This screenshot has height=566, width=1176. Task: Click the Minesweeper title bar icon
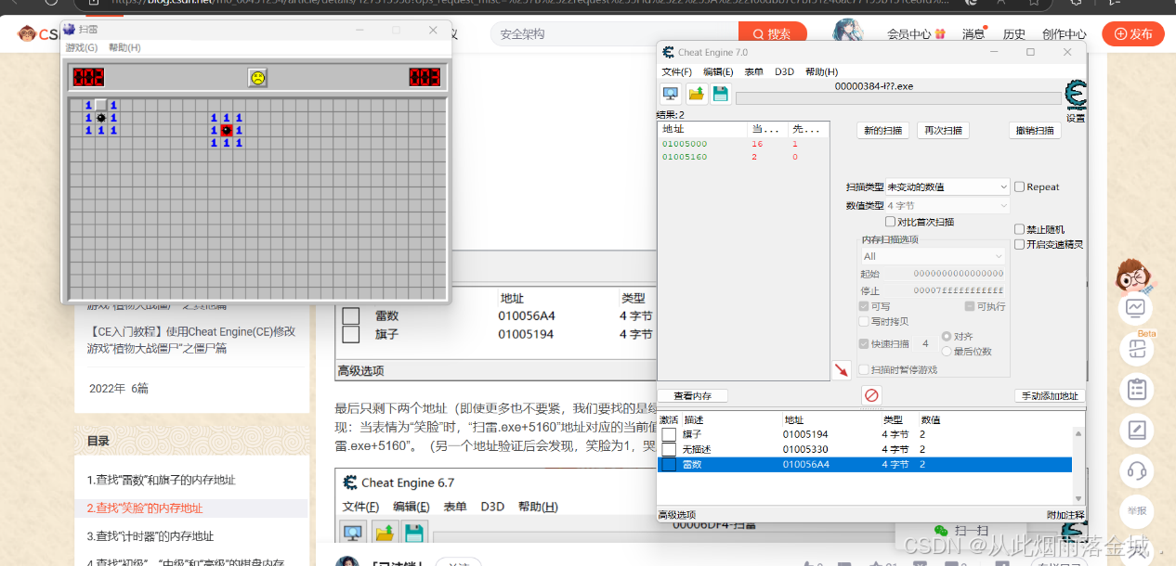(x=70, y=30)
